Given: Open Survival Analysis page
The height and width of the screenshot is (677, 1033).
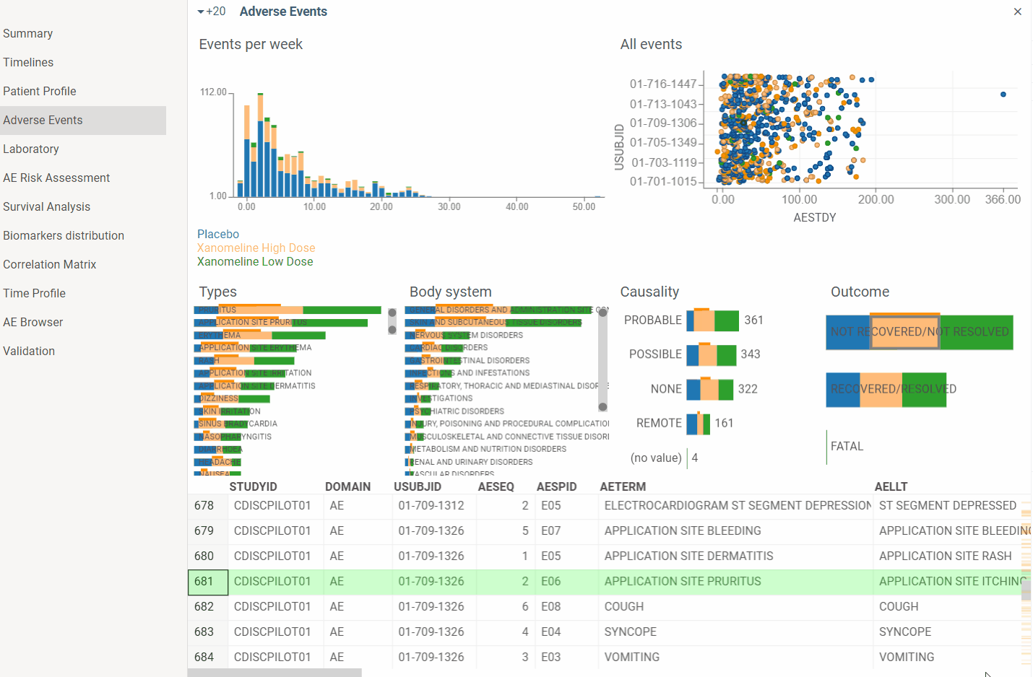Looking at the screenshot, I should pyautogui.click(x=47, y=206).
